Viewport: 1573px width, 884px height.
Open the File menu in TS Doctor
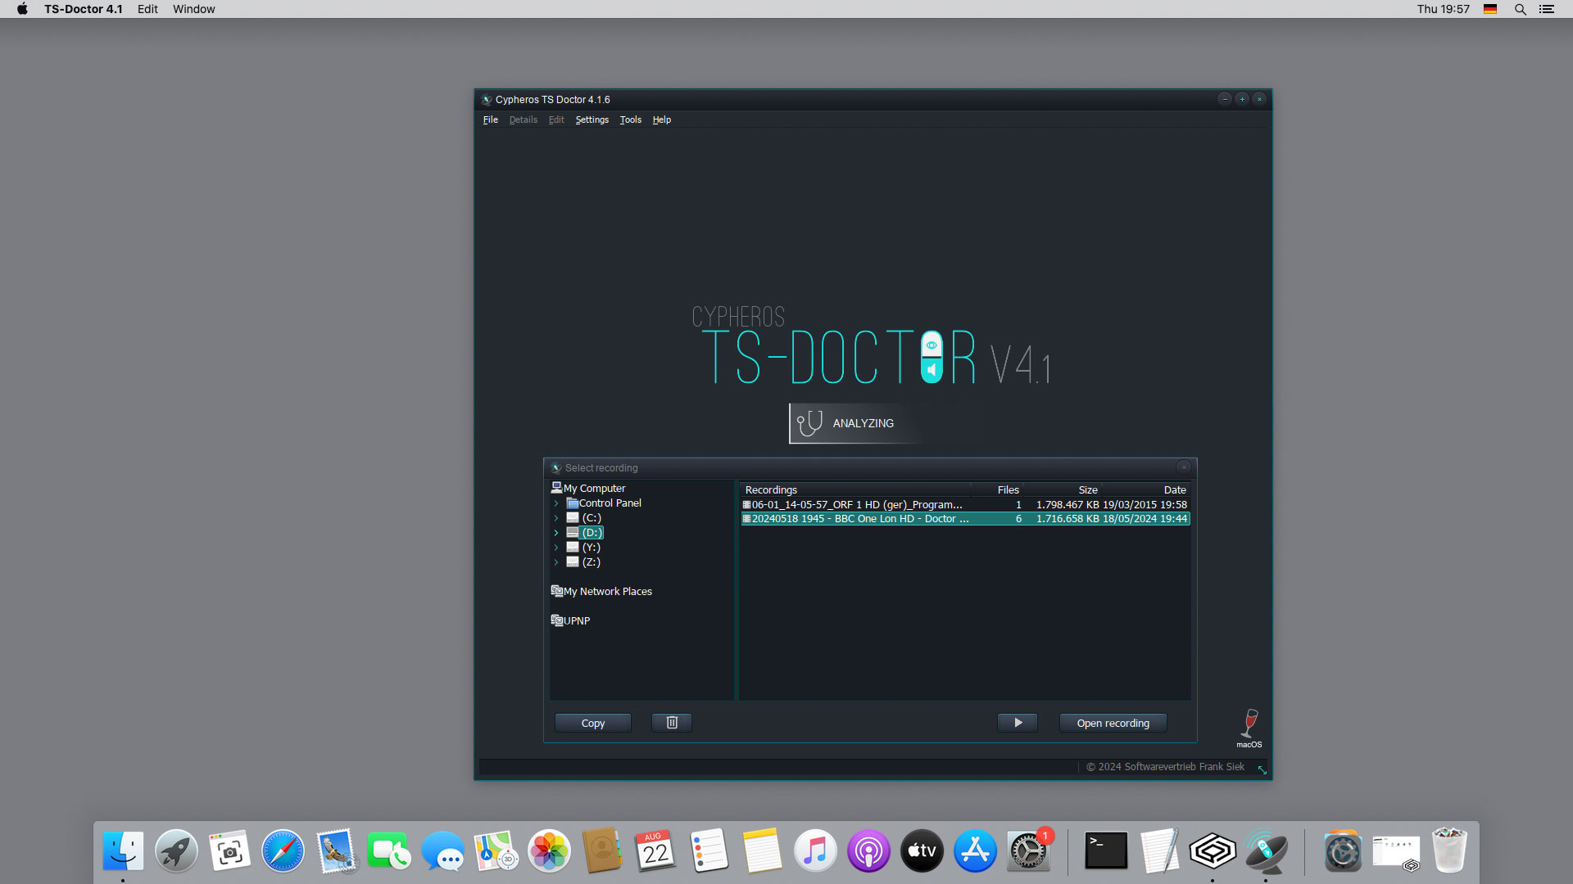click(x=490, y=120)
